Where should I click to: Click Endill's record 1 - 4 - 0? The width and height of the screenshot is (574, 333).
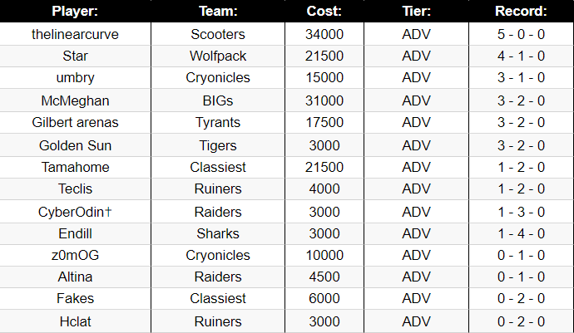pos(522,233)
